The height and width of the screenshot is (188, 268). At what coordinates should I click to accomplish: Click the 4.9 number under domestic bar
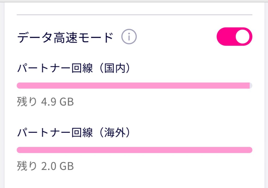tap(48, 102)
